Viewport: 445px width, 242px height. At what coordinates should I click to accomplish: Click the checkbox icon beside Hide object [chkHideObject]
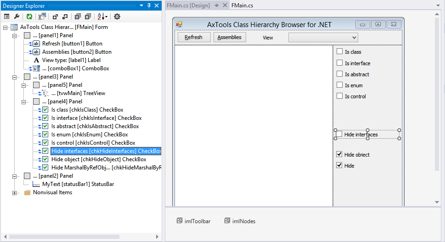click(x=45, y=159)
